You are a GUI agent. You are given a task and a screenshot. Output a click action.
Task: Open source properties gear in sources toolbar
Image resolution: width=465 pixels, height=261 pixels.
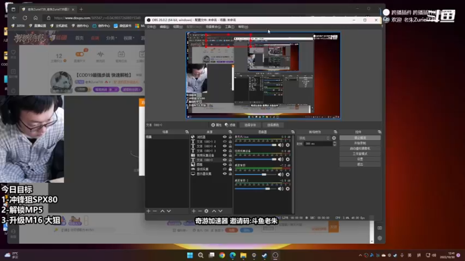pos(206,211)
